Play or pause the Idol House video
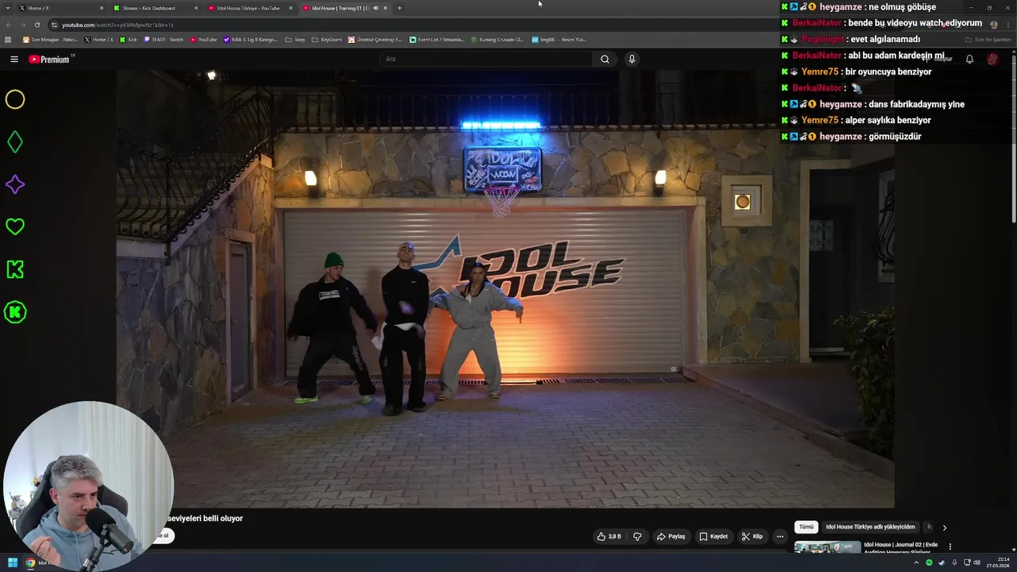 click(505, 289)
